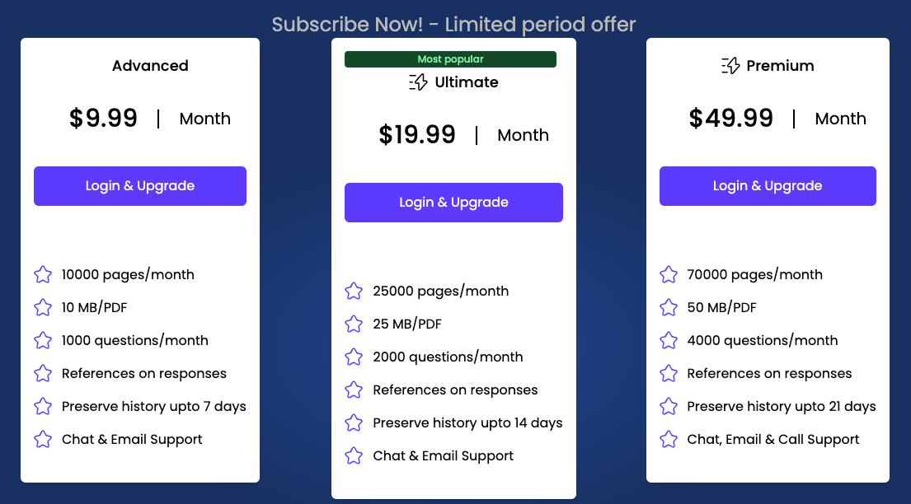Click the $9.99 price text
The image size is (911, 504).
click(104, 118)
